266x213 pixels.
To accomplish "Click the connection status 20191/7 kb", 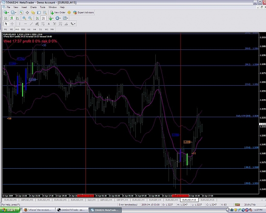I will (x=250, y=204).
